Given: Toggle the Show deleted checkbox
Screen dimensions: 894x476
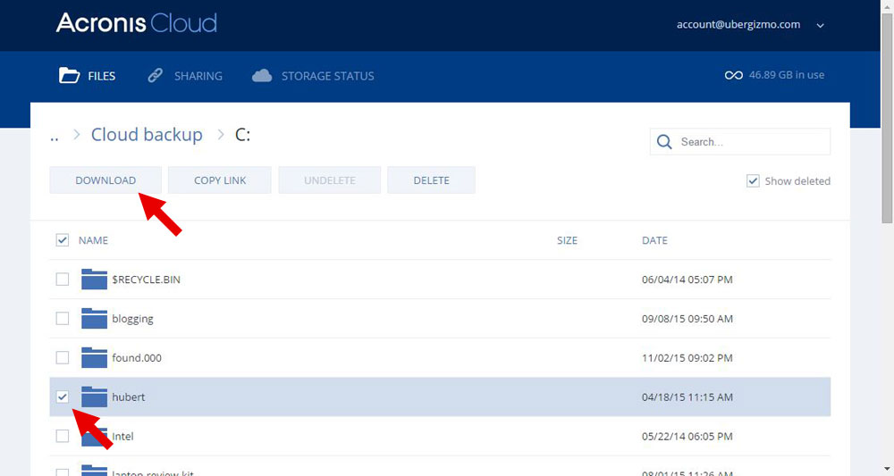Looking at the screenshot, I should (x=753, y=181).
